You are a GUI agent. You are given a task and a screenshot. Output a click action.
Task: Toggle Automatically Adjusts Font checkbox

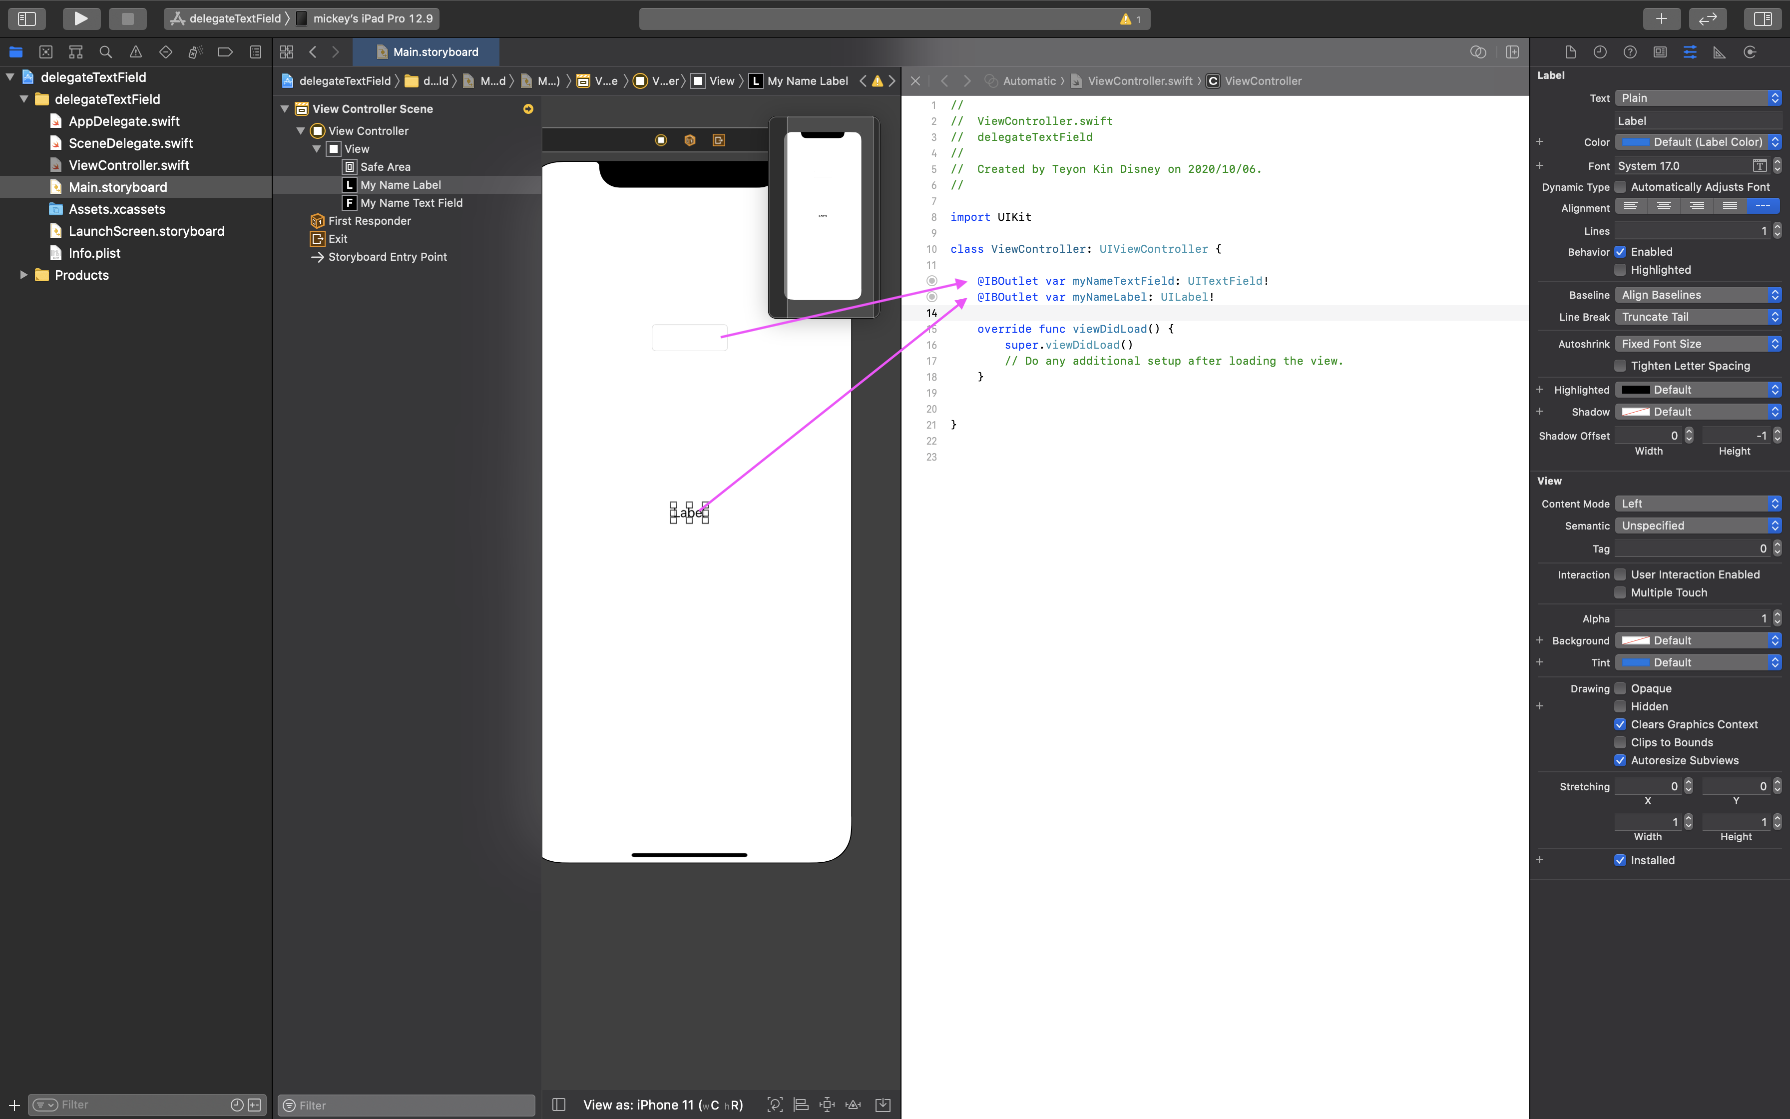pos(1620,187)
